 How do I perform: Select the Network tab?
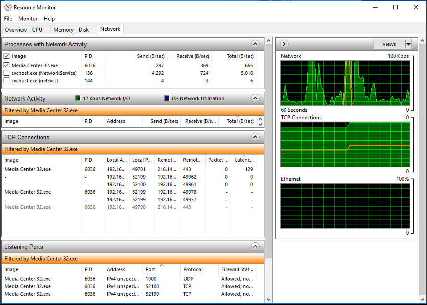click(x=110, y=29)
